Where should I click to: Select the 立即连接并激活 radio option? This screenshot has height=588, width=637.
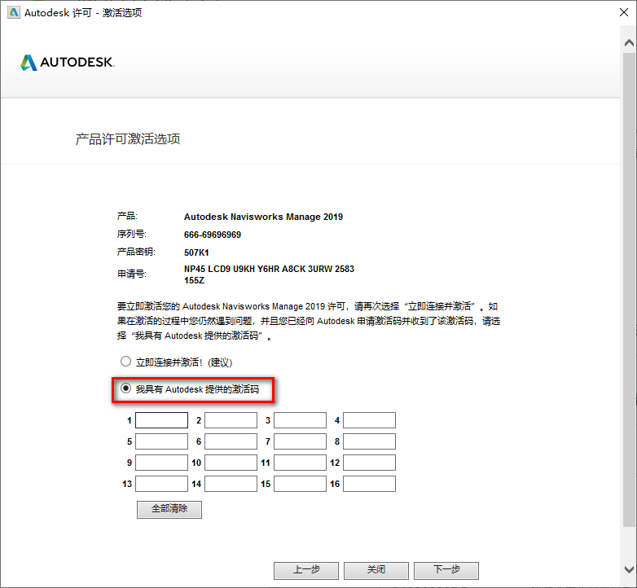(x=125, y=362)
